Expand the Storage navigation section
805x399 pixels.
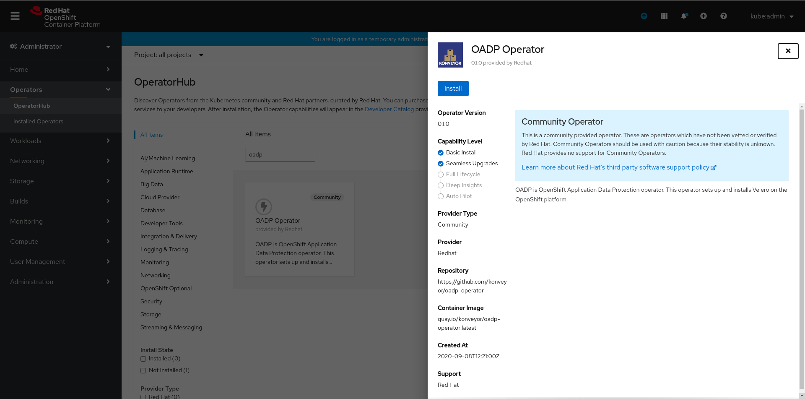[x=61, y=181]
